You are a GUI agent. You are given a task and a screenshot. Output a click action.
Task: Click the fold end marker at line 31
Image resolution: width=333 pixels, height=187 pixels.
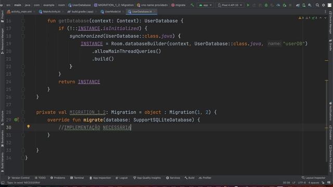tap(23, 135)
